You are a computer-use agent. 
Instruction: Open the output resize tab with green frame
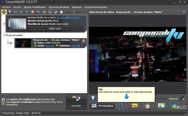click(x=174, y=106)
